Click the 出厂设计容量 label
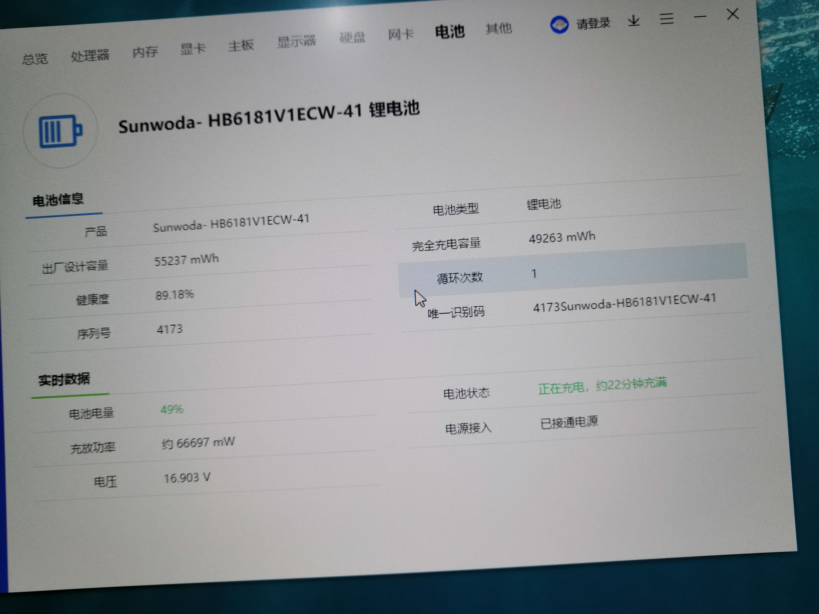Viewport: 819px width, 614px height. tap(75, 266)
